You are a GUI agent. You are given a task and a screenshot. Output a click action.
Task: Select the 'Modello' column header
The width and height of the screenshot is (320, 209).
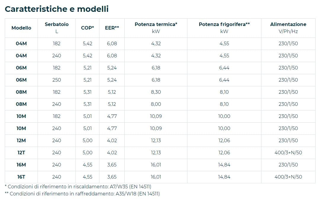(x=21, y=28)
